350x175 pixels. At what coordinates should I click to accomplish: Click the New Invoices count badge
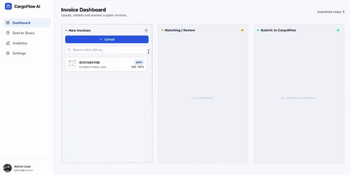pos(146,30)
